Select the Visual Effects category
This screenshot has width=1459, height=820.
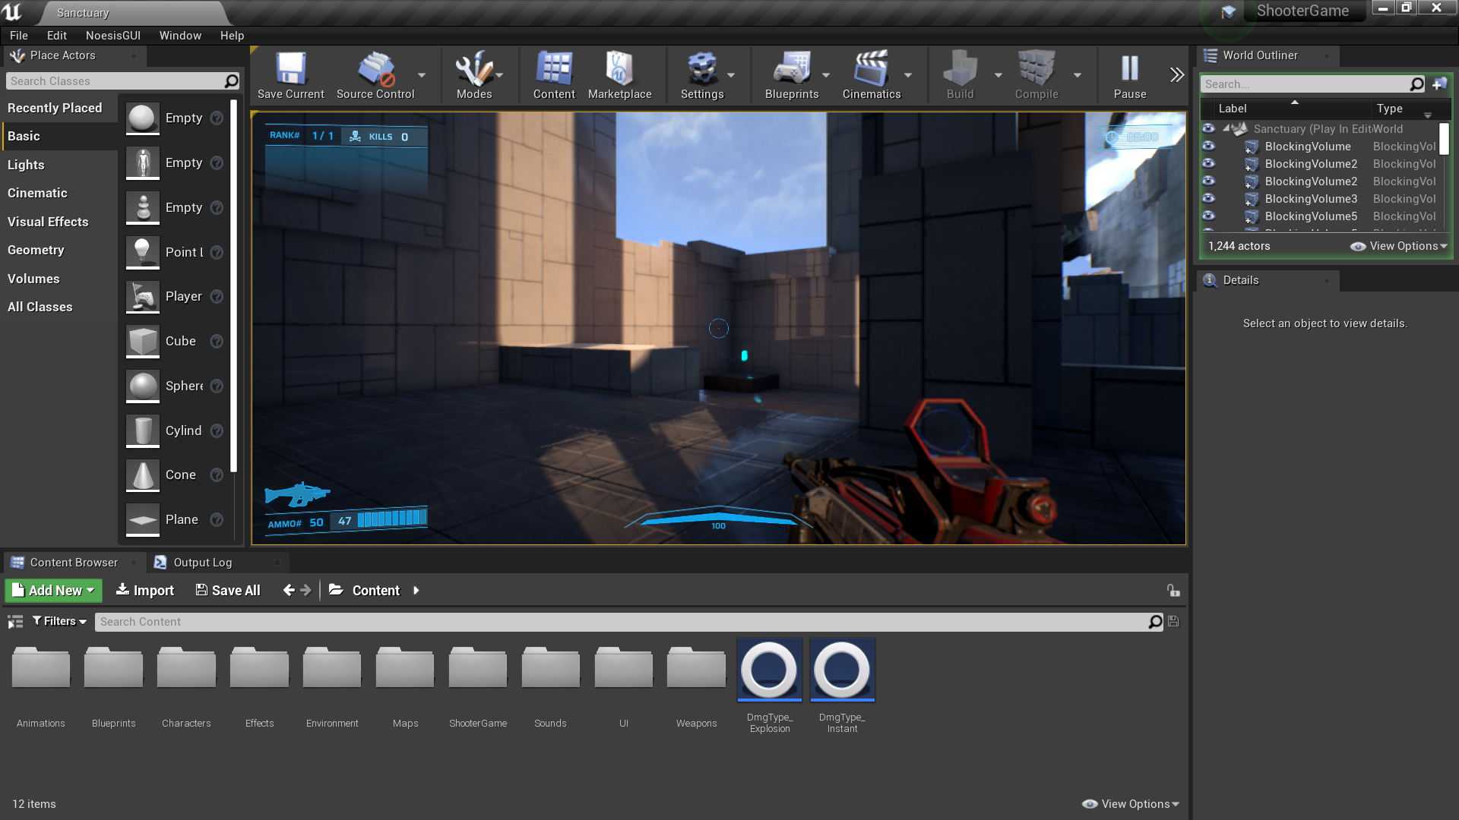click(48, 222)
